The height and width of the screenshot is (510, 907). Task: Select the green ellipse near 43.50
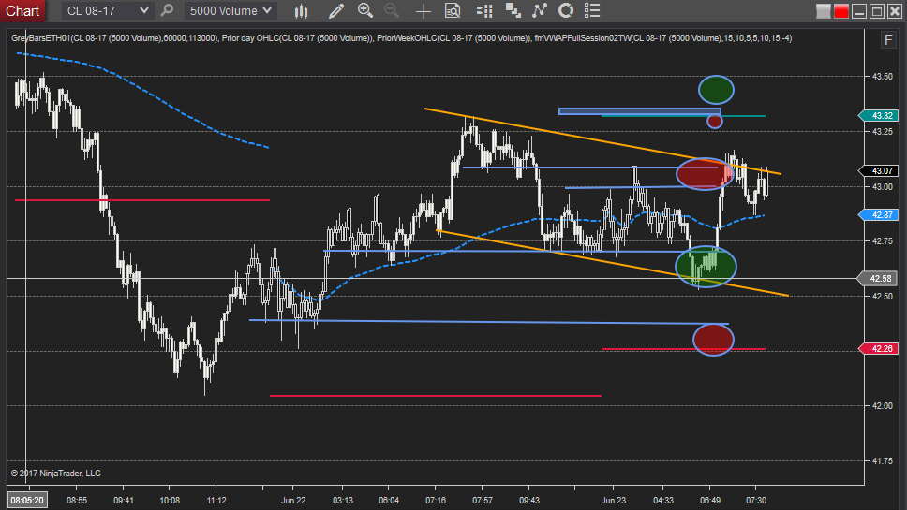click(716, 90)
